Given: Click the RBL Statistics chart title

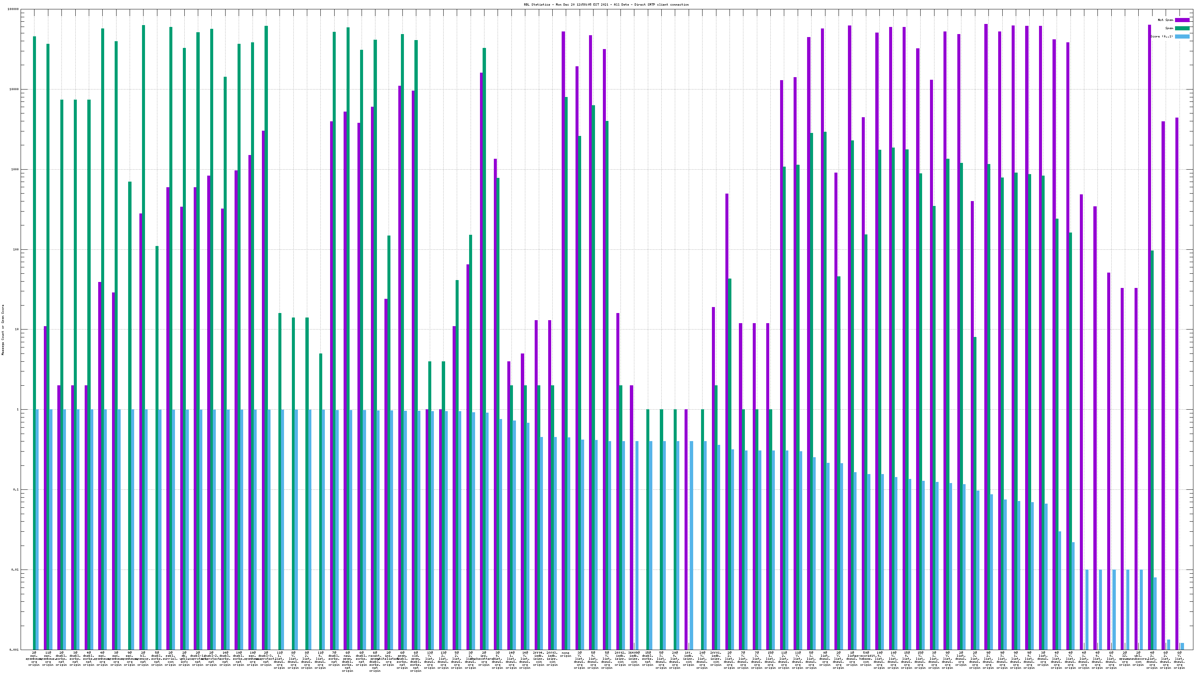Looking at the screenshot, I should tap(606, 4).
